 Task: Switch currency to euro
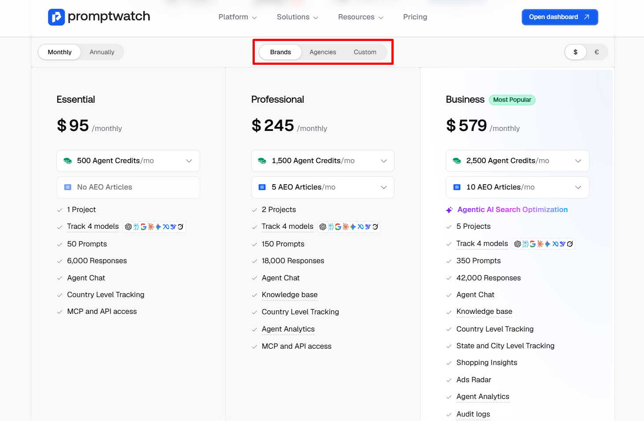click(x=597, y=52)
